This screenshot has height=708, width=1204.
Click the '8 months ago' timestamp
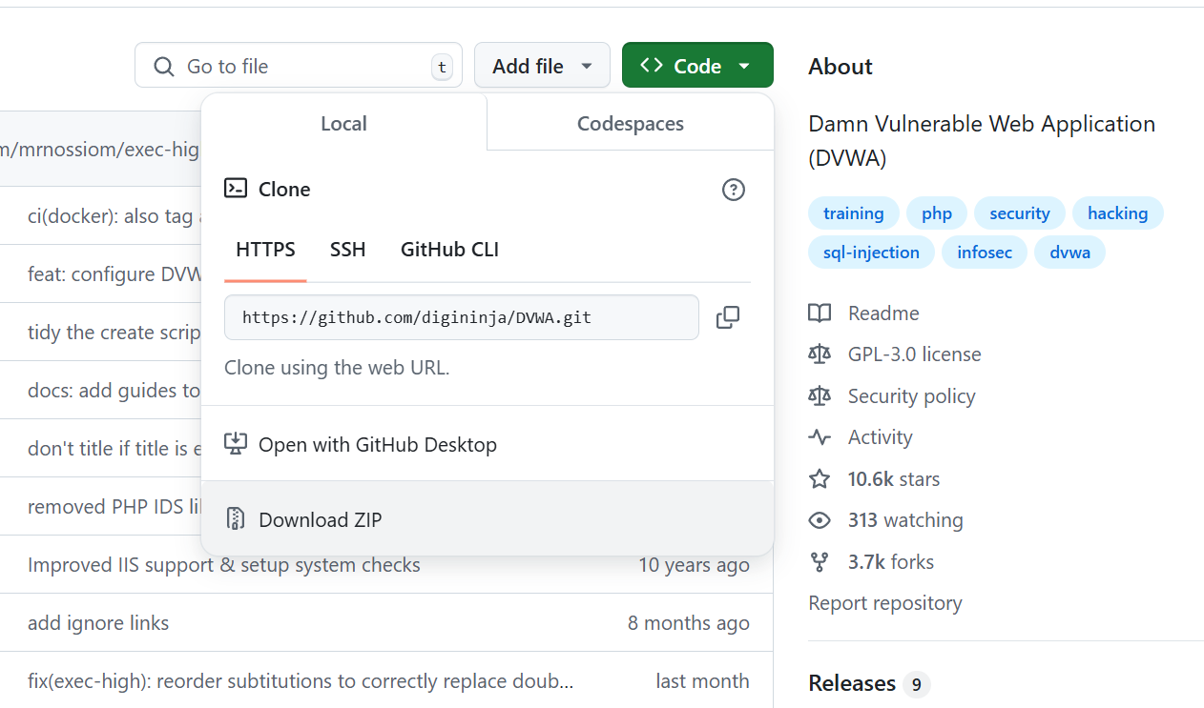pyautogui.click(x=689, y=623)
